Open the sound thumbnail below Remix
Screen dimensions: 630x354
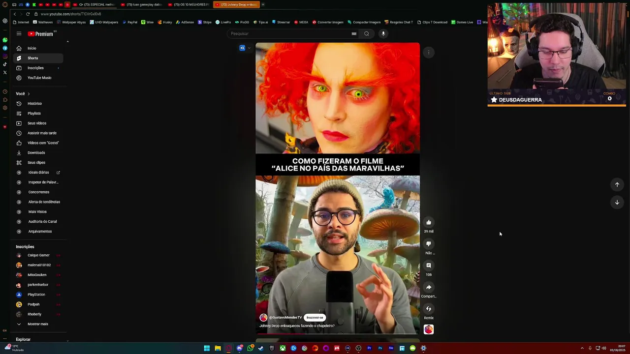click(429, 329)
